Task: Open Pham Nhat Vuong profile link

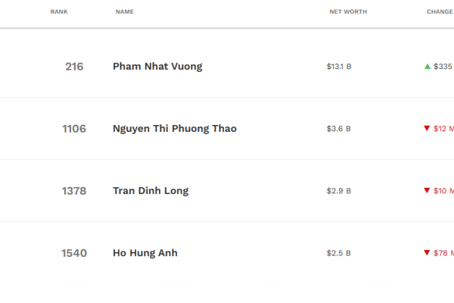Action: (x=157, y=67)
